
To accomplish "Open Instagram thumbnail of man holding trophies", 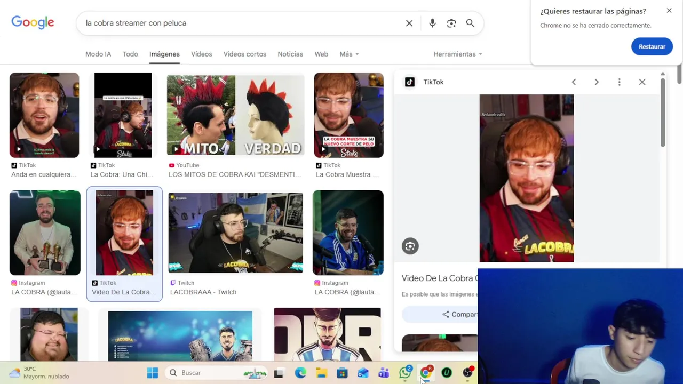I will [45, 233].
